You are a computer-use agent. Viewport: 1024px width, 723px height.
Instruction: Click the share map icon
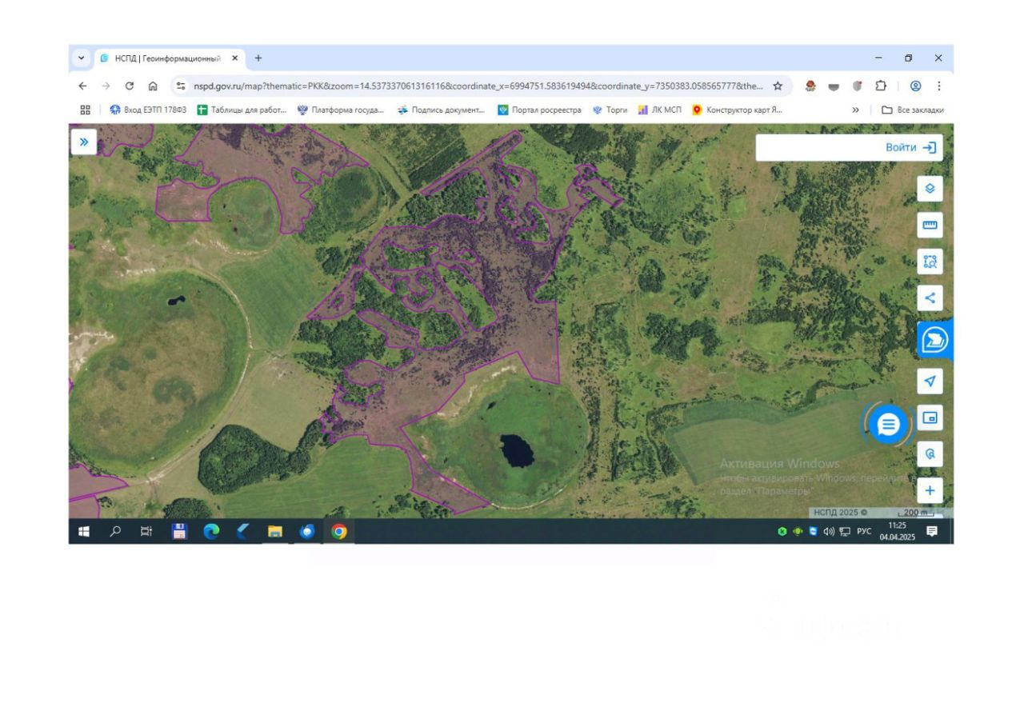coord(930,298)
